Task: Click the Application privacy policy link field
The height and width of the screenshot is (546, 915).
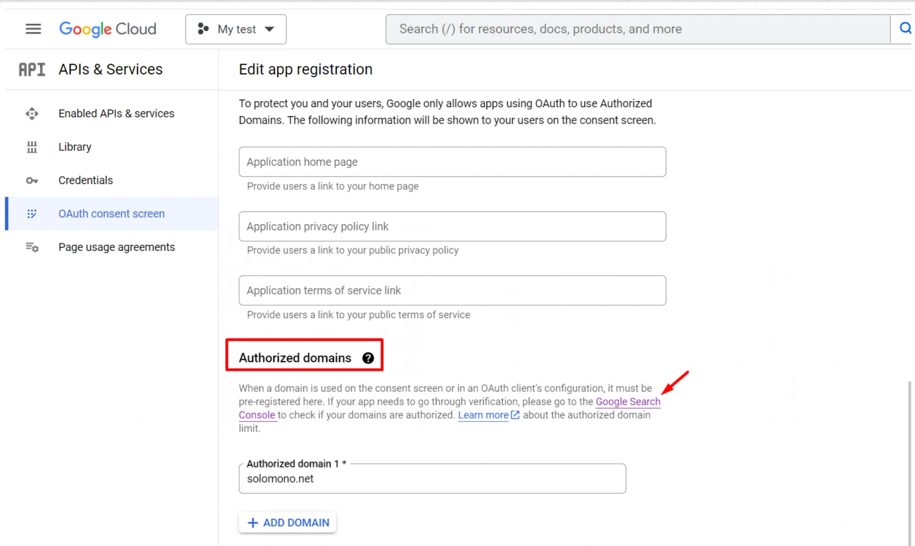Action: click(452, 227)
